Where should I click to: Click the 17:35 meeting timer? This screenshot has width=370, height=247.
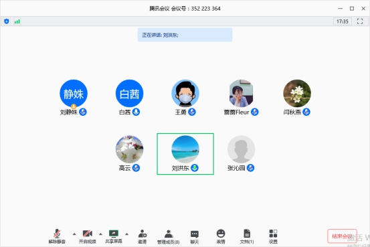pos(342,21)
